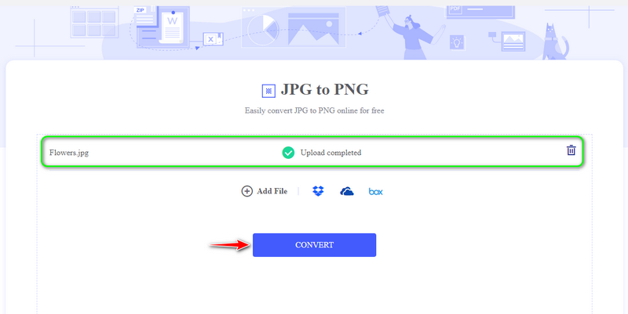The height and width of the screenshot is (314, 628).
Task: Click the plus circle icon beside Add File
Action: [x=246, y=191]
